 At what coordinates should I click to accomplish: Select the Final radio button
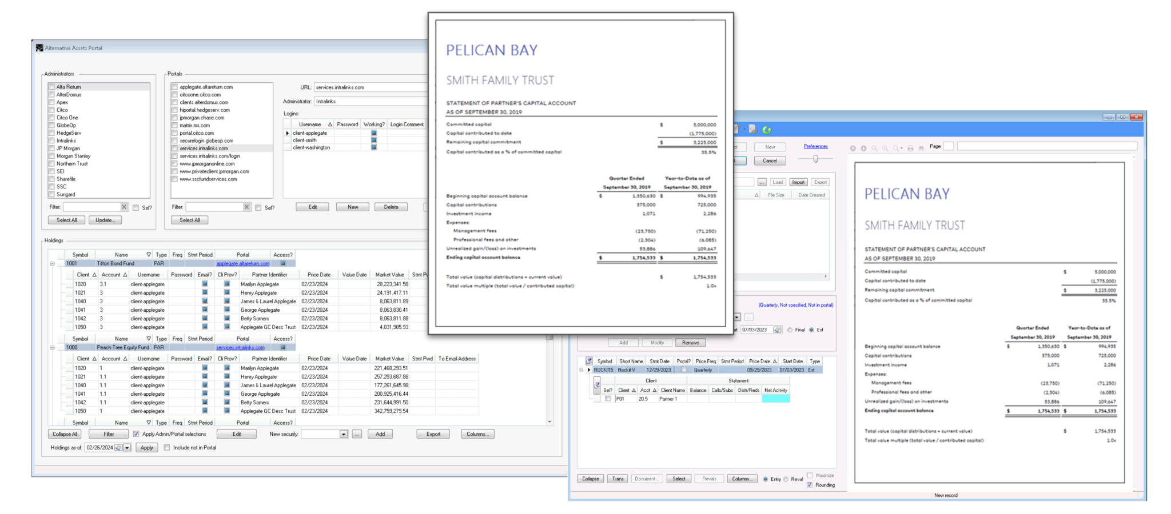[x=790, y=330]
